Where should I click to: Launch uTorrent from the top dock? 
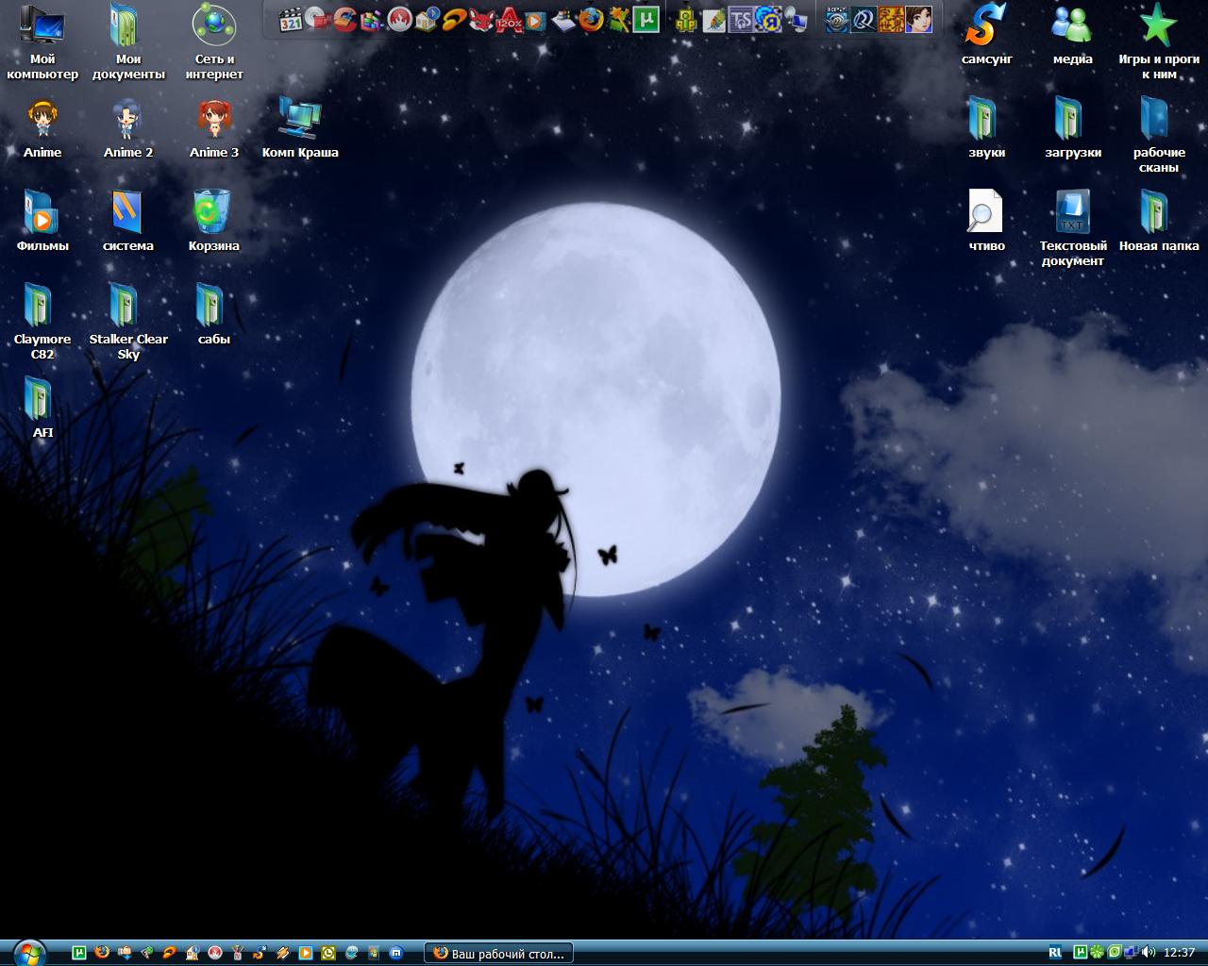(646, 19)
